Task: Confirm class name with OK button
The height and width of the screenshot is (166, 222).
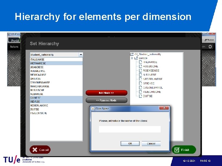Action: pos(130,144)
